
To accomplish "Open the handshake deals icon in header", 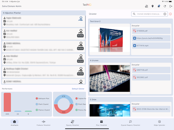I will click(x=146, y=6).
